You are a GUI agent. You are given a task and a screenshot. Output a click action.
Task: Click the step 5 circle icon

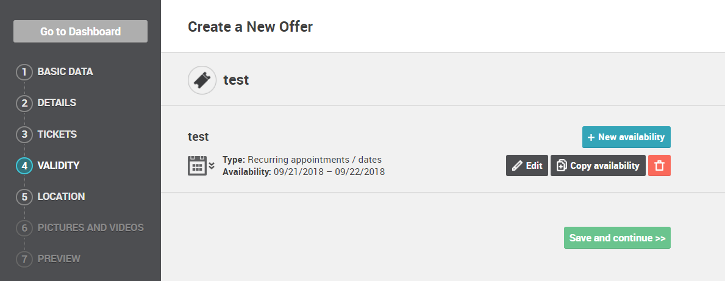(x=24, y=197)
